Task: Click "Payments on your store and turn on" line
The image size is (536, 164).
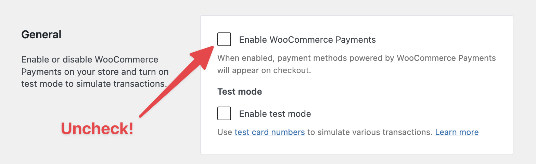Action: (95, 72)
